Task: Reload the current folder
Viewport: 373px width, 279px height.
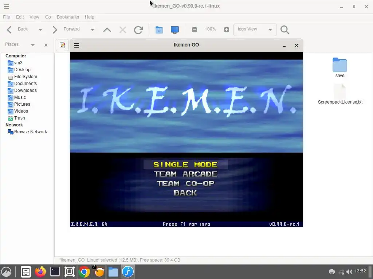Action: pos(138,30)
